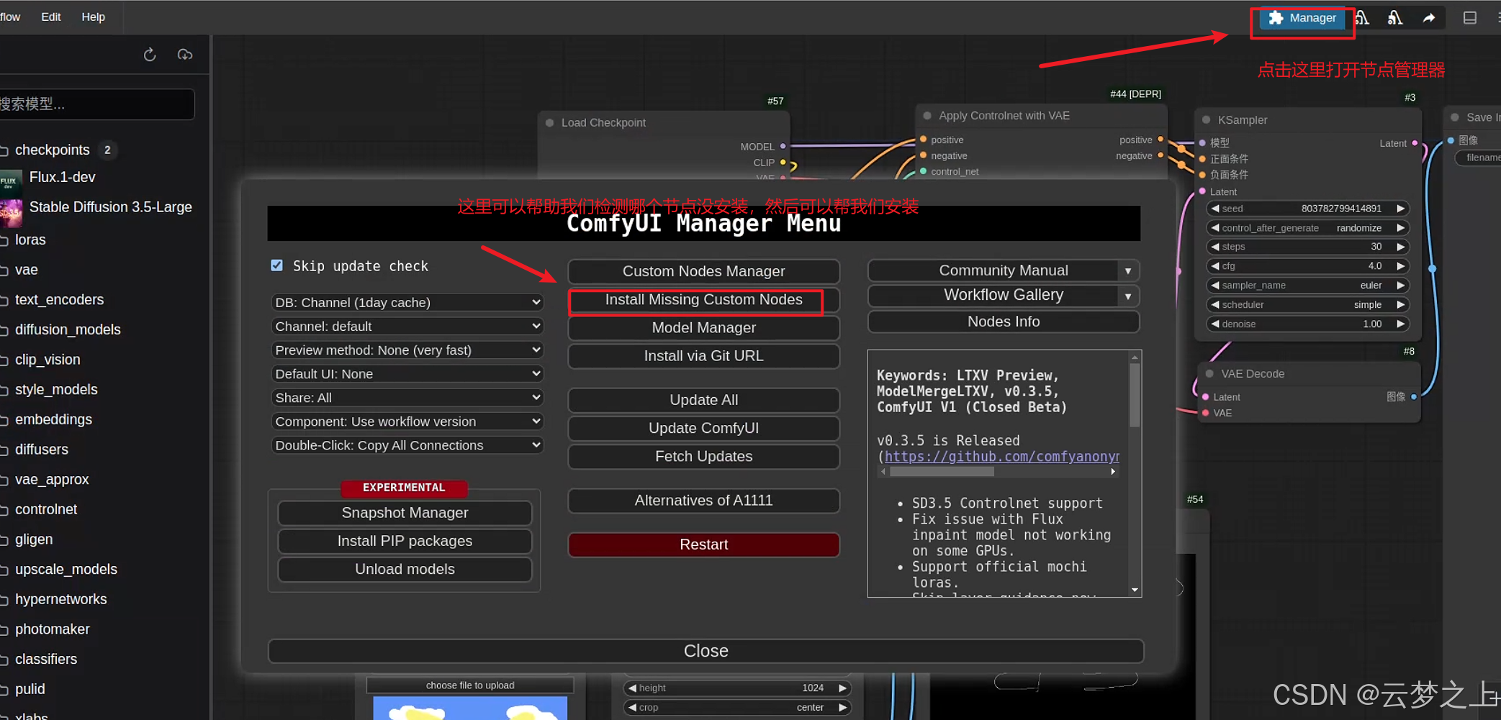Viewport: 1501px width, 720px height.
Task: Expand the Community Manual dropdown
Action: pyautogui.click(x=1128, y=271)
